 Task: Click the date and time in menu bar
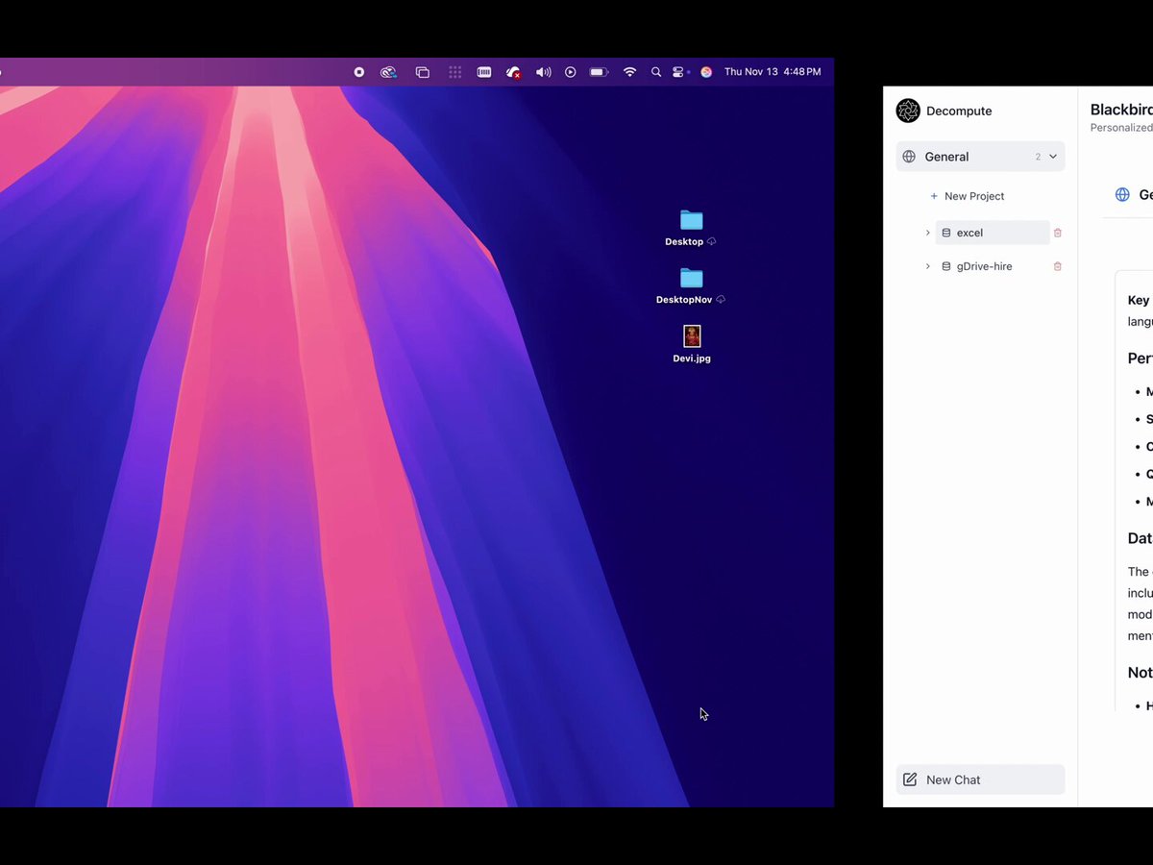[773, 72]
